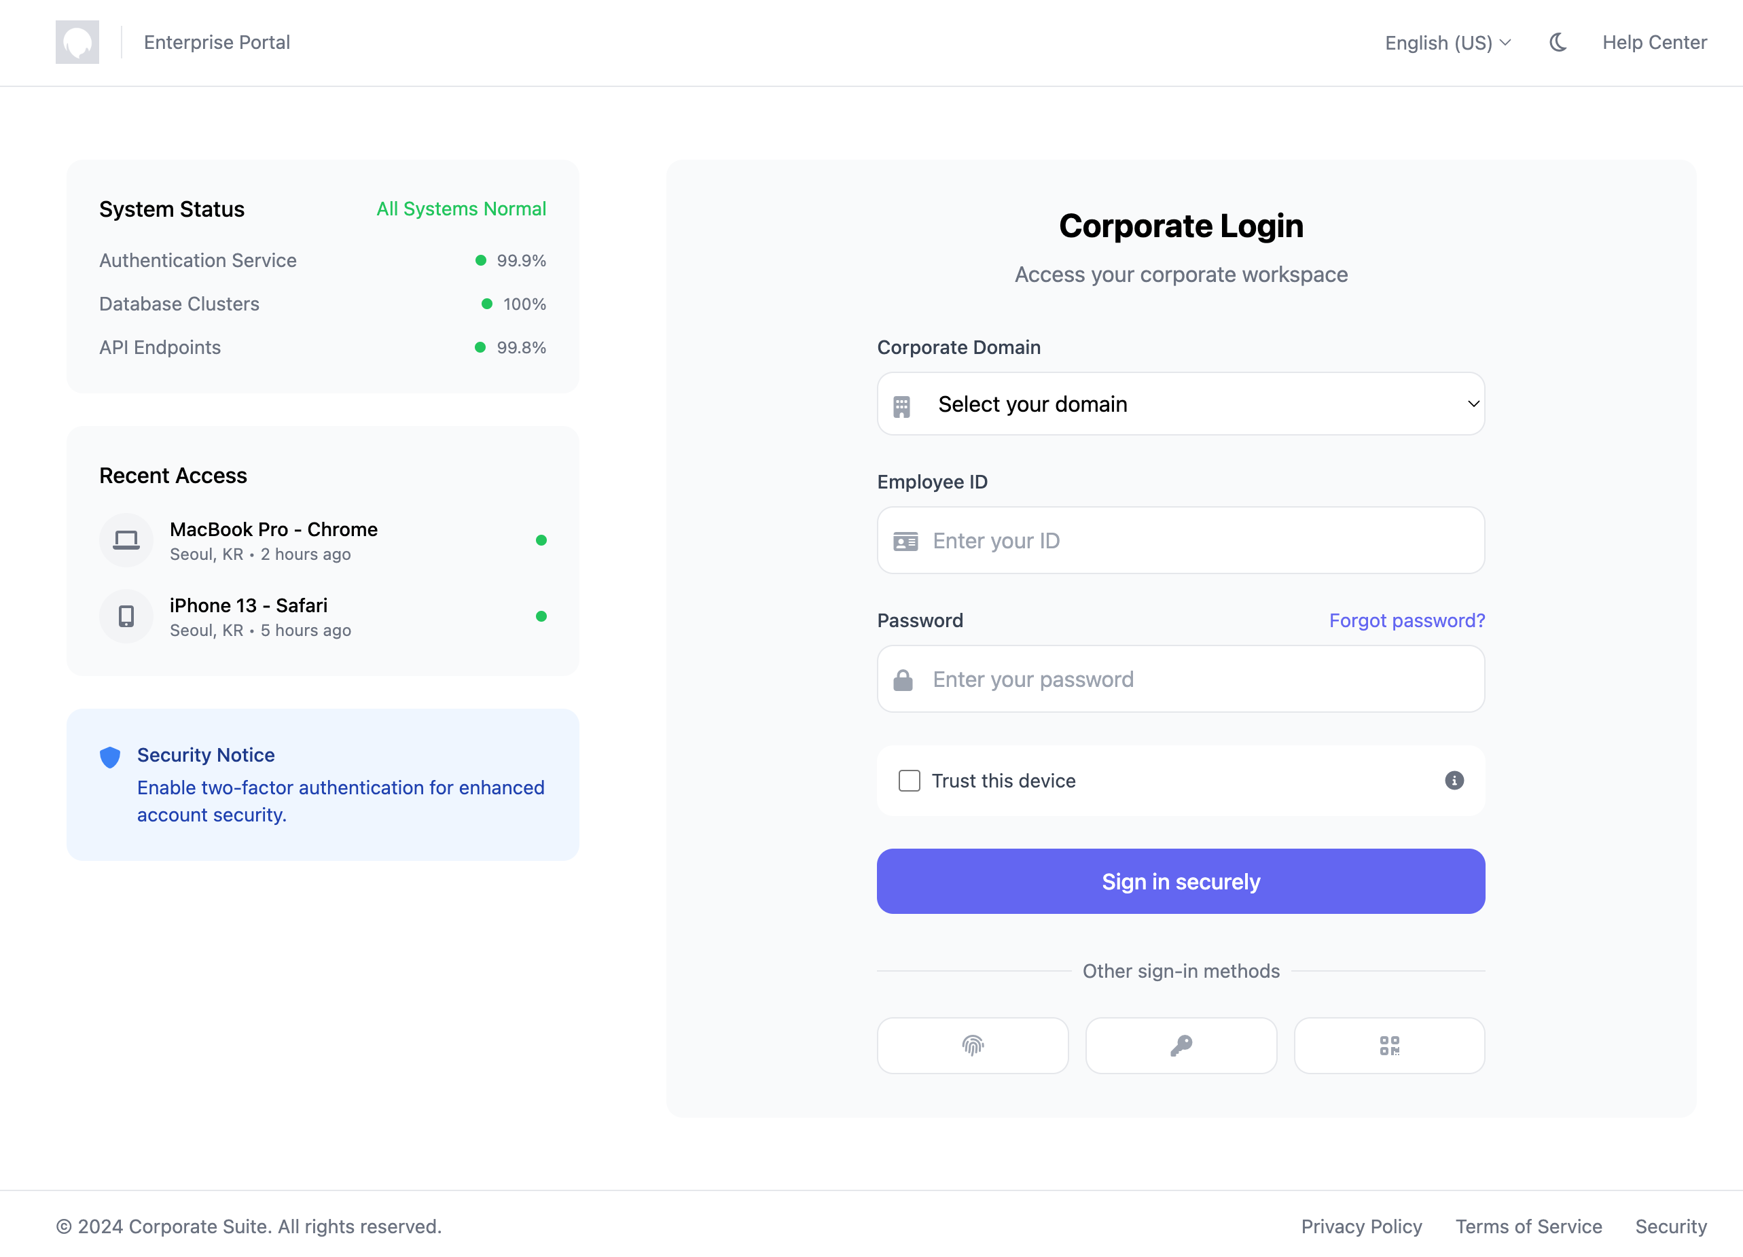Open the Help Center

click(1655, 42)
